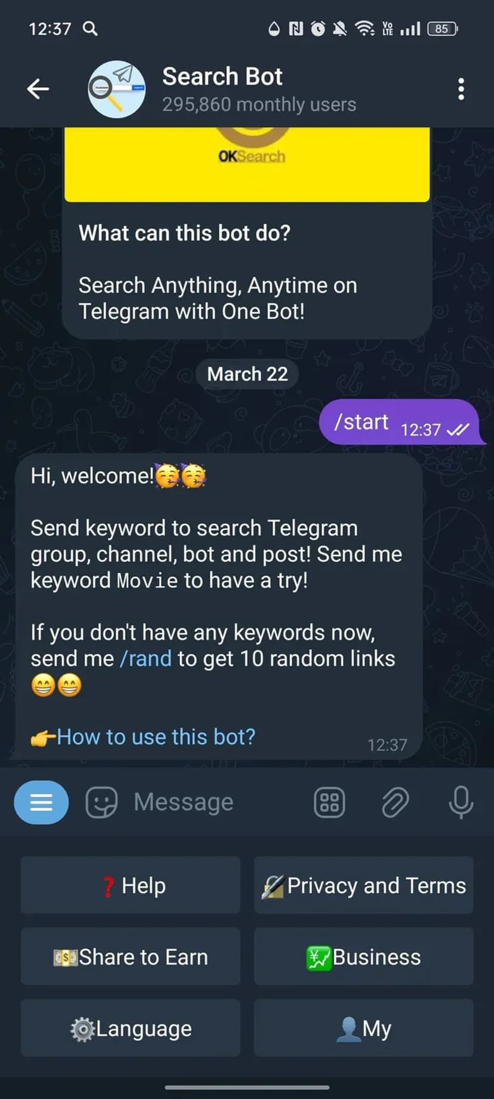494x1099 pixels.
Task: Tap the Help keyboard button
Action: [x=131, y=885]
